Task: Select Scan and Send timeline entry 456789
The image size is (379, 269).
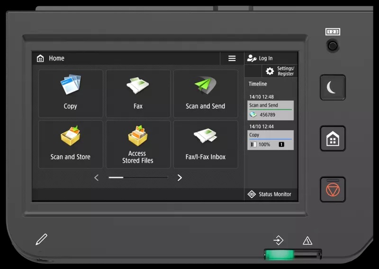Action: pos(271,110)
